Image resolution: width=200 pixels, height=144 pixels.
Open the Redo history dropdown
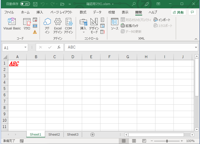pos(57,4)
